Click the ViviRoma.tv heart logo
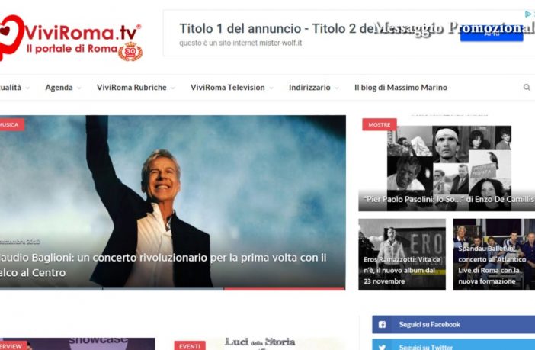535x350 pixels. pyautogui.click(x=11, y=37)
